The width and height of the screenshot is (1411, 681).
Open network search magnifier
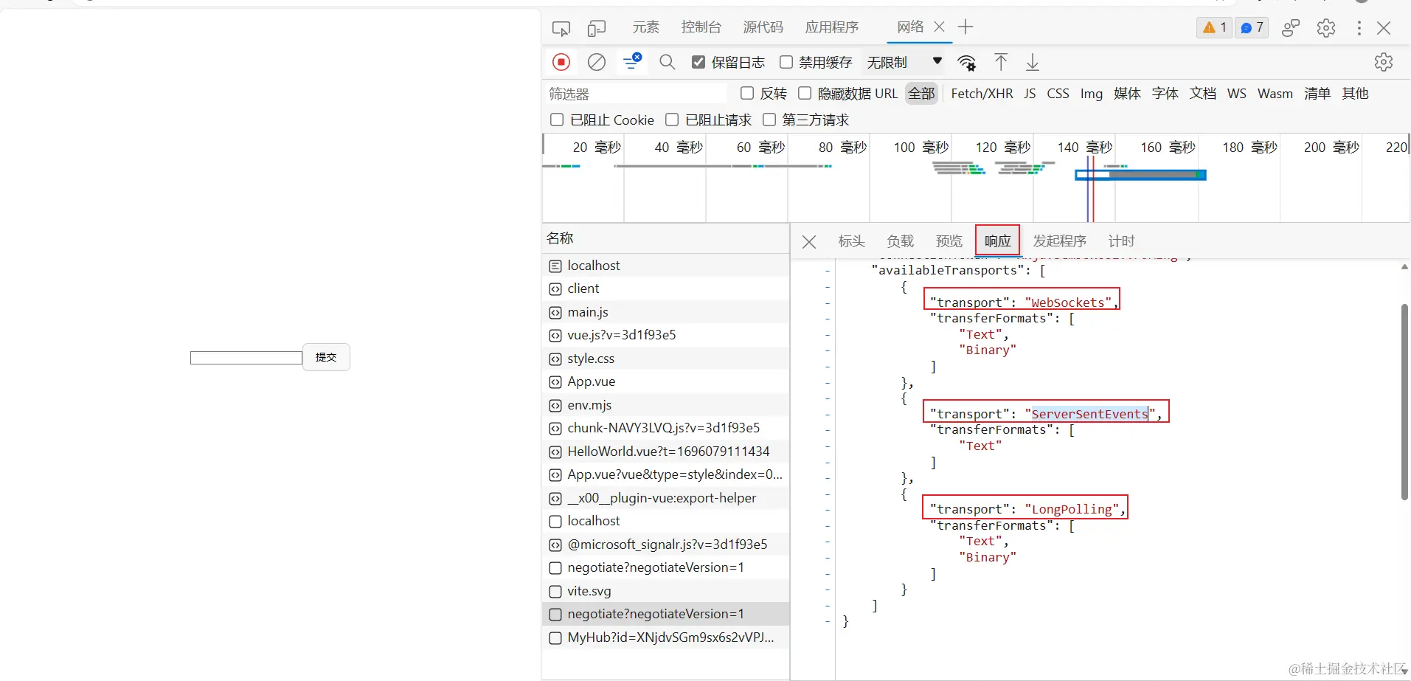(x=668, y=62)
